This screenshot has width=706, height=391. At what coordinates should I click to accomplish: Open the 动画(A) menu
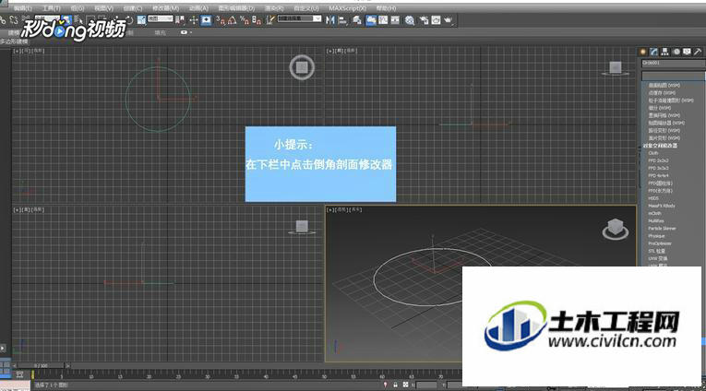pos(198,8)
